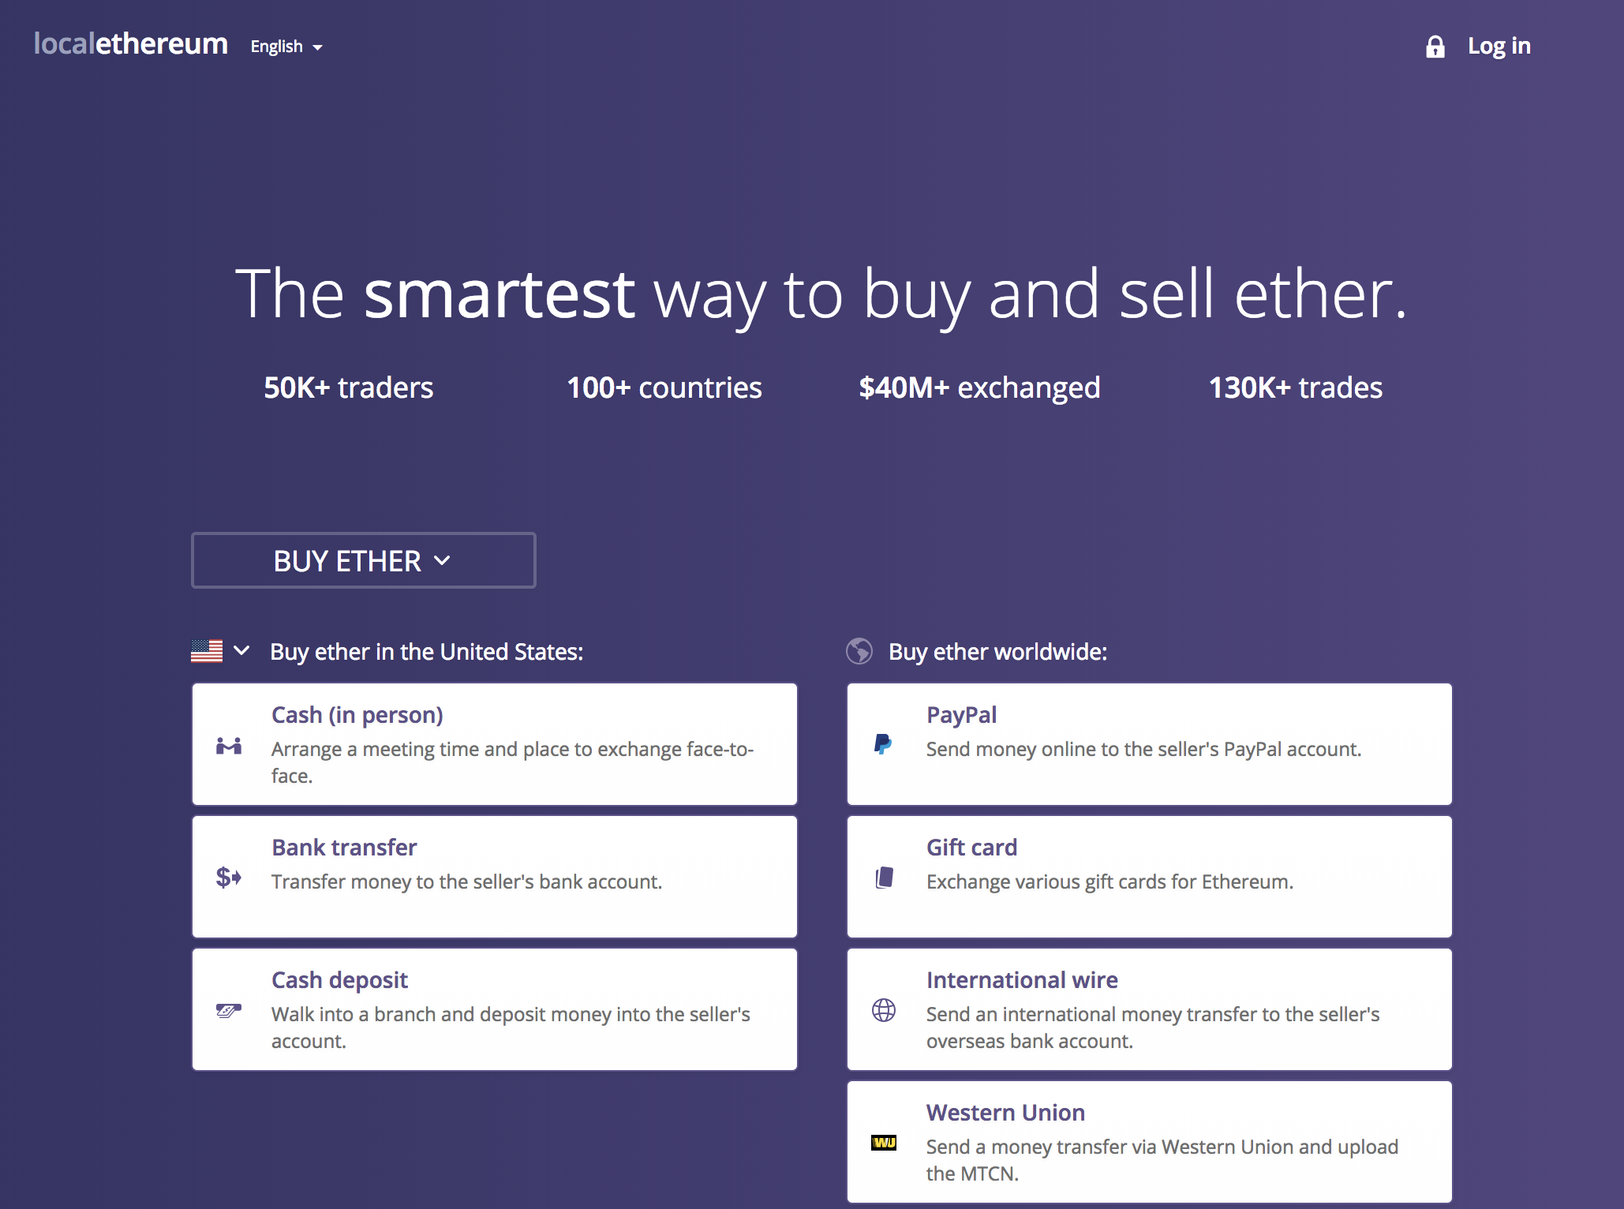Click the Cash (in person) handshake icon
Image resolution: width=1624 pixels, height=1209 pixels.
click(x=228, y=747)
